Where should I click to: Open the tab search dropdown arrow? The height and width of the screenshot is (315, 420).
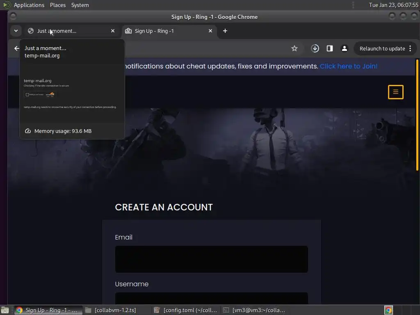[x=16, y=31]
